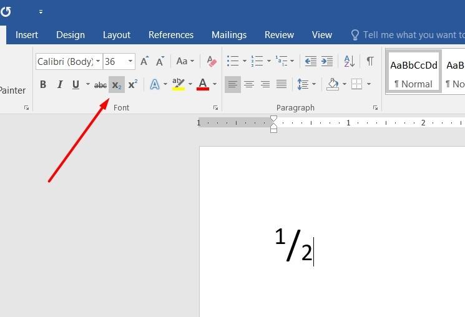Screen dimensions: 465x317
Task: Expand the font size dropdown
Action: pyautogui.click(x=130, y=61)
